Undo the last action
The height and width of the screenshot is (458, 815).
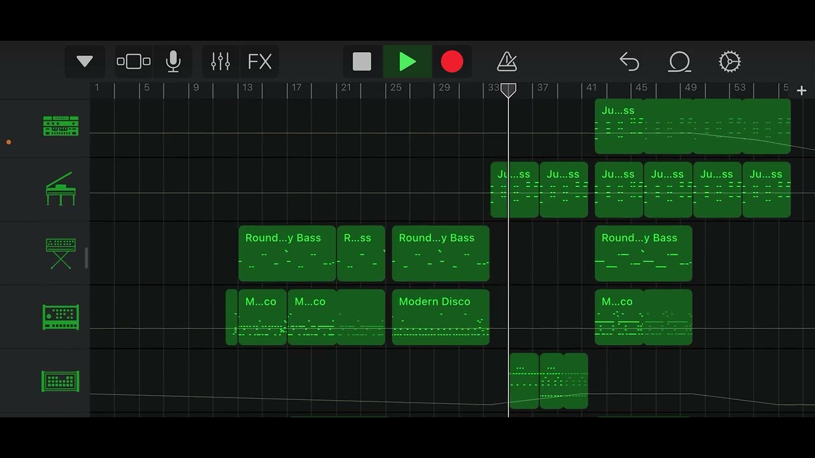[629, 62]
